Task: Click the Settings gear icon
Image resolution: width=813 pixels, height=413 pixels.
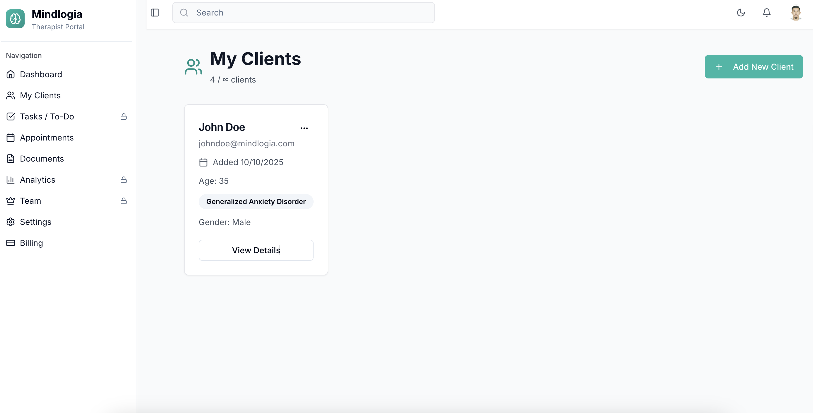Action: point(11,222)
